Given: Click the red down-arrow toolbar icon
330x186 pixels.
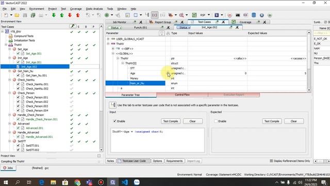Looking at the screenshot, I should (x=70, y=15).
